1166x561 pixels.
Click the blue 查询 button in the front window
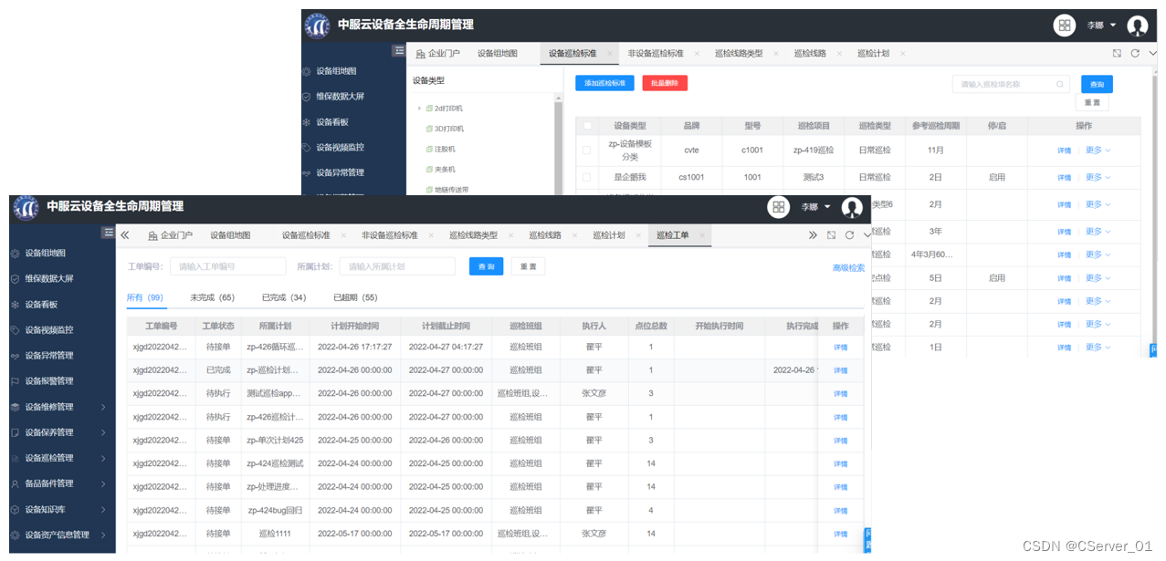(486, 266)
